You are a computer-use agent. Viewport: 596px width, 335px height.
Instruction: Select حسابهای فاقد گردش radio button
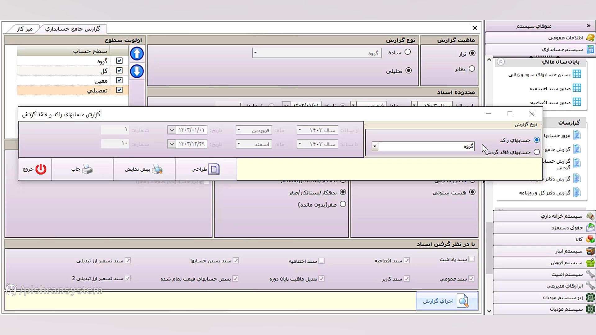click(x=537, y=152)
